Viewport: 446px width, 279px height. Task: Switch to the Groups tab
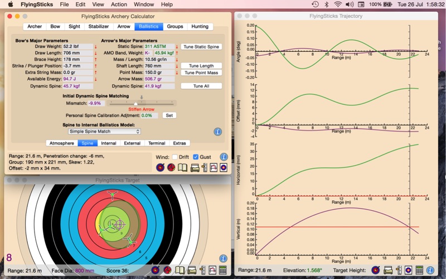[175, 26]
